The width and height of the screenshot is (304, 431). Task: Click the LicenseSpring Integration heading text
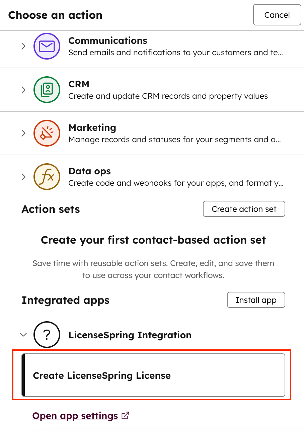tap(130, 335)
